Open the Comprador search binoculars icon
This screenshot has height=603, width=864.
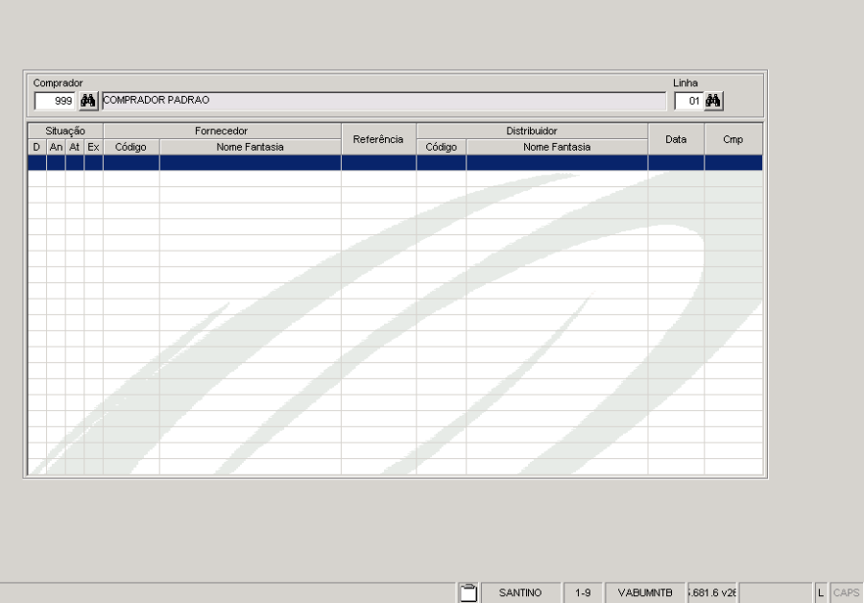[x=88, y=101]
